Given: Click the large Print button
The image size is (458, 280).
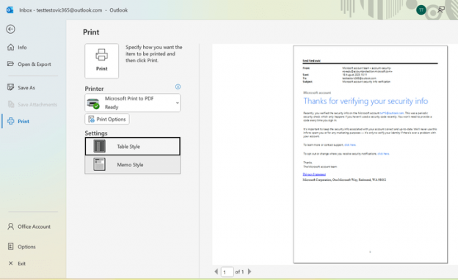Looking at the screenshot, I should point(101,61).
